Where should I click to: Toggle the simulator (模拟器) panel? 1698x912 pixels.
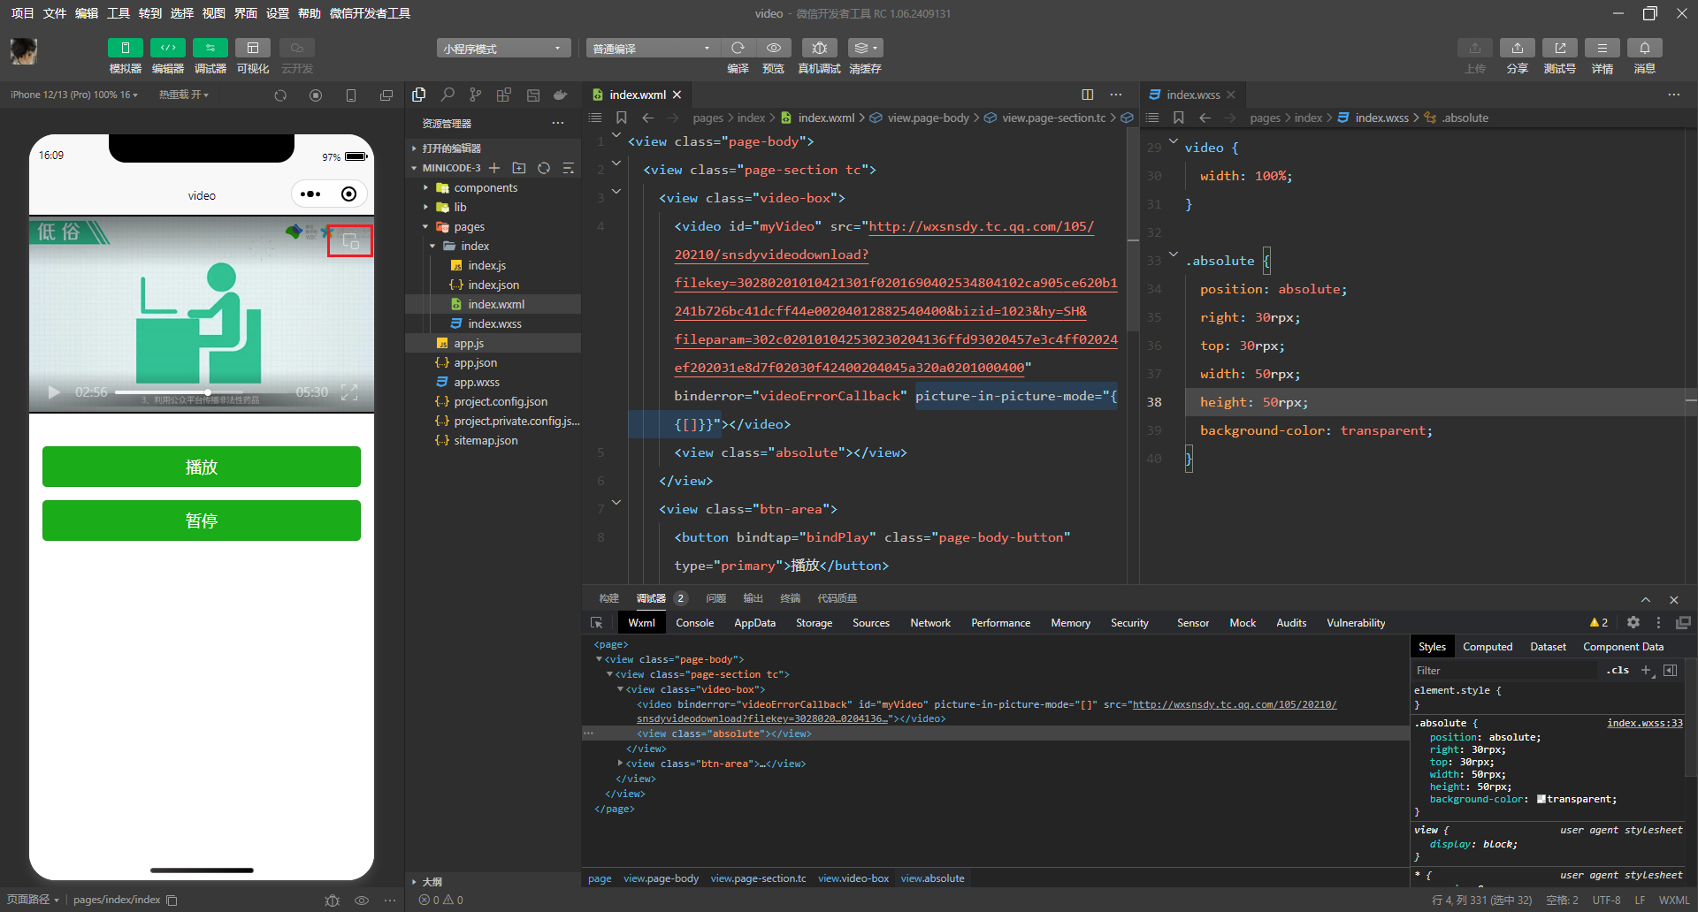click(x=125, y=48)
